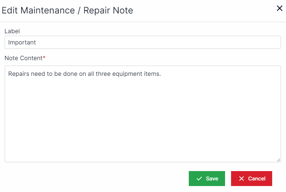286x192 pixels.
Task: Focus the Label input field
Action: (142, 42)
